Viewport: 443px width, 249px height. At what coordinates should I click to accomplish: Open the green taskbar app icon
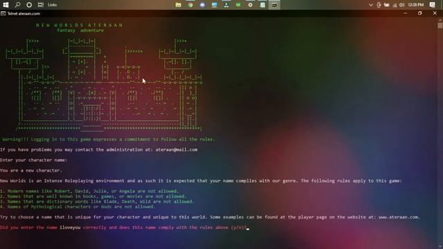238,5
